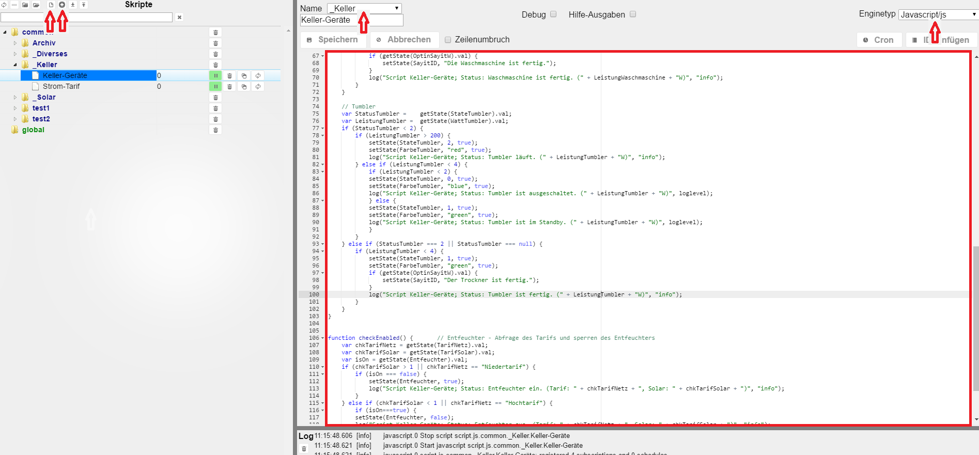Copy the Keller-Geräte script
Image resolution: width=979 pixels, height=455 pixels.
tap(244, 76)
